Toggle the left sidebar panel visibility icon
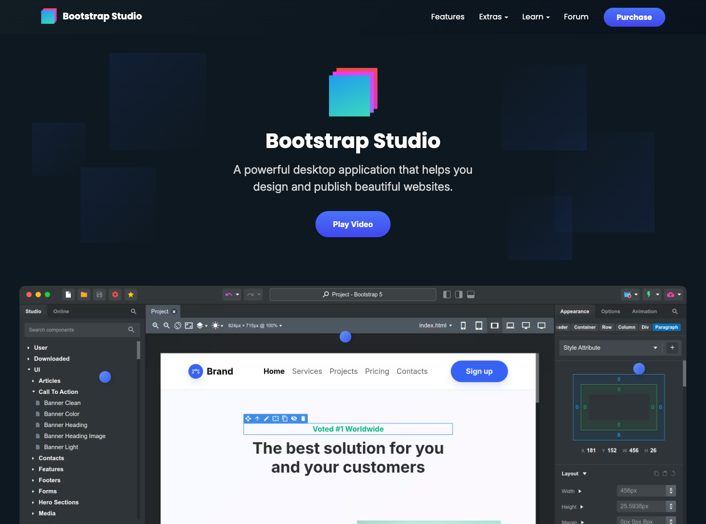This screenshot has height=524, width=706. 446,295
